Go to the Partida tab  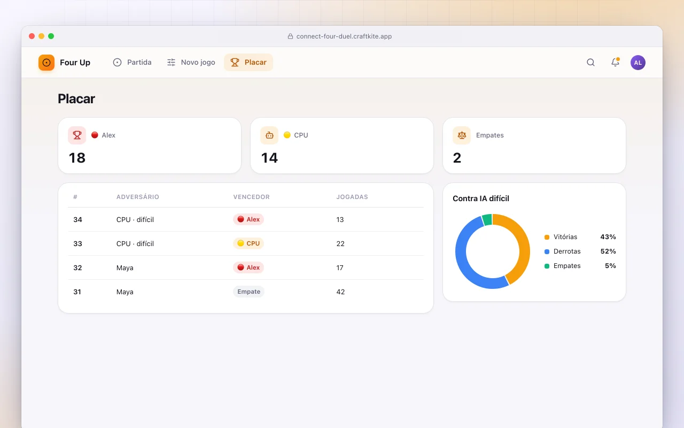[x=132, y=63]
